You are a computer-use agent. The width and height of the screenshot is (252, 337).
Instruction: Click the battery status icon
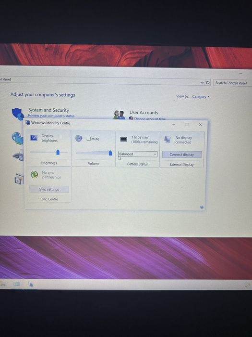pos(124,139)
